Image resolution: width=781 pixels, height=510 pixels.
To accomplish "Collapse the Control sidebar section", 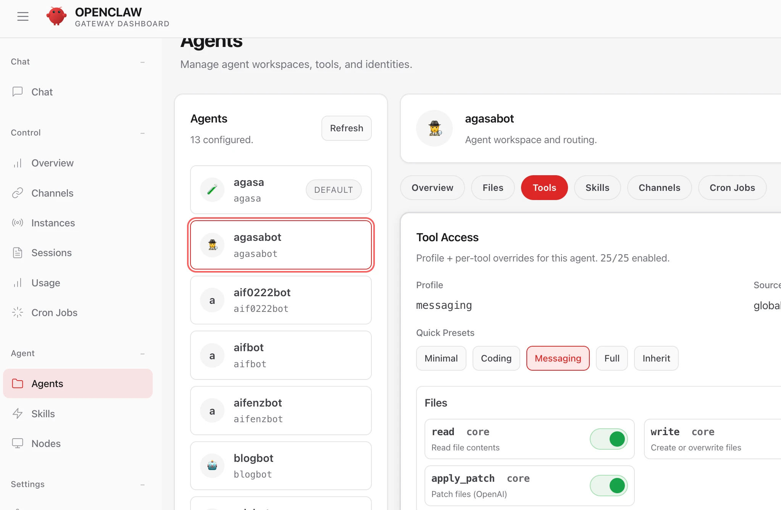I will pos(142,133).
